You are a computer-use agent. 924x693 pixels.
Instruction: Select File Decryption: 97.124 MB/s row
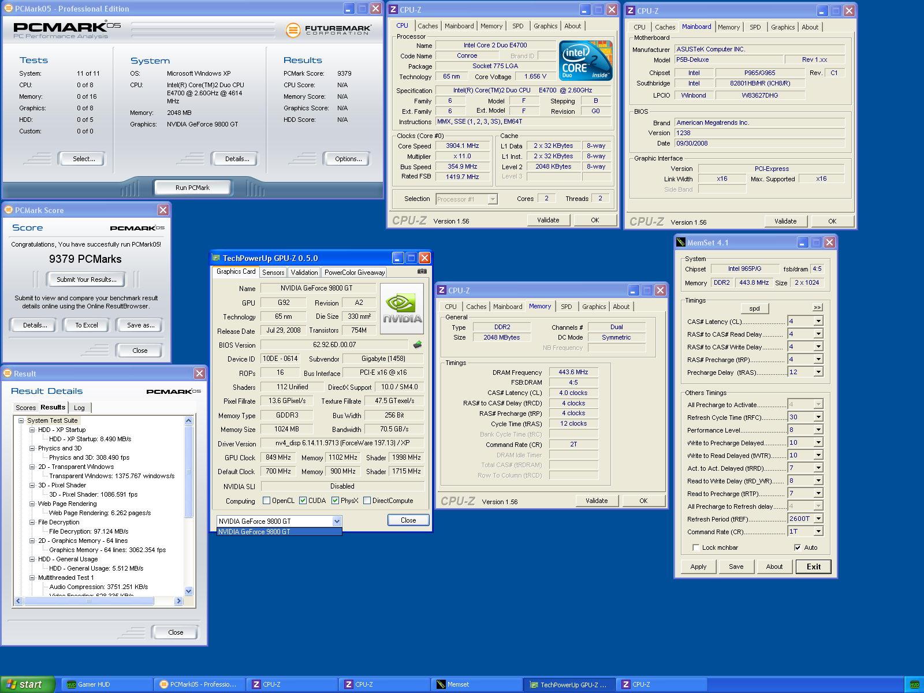pyautogui.click(x=88, y=531)
